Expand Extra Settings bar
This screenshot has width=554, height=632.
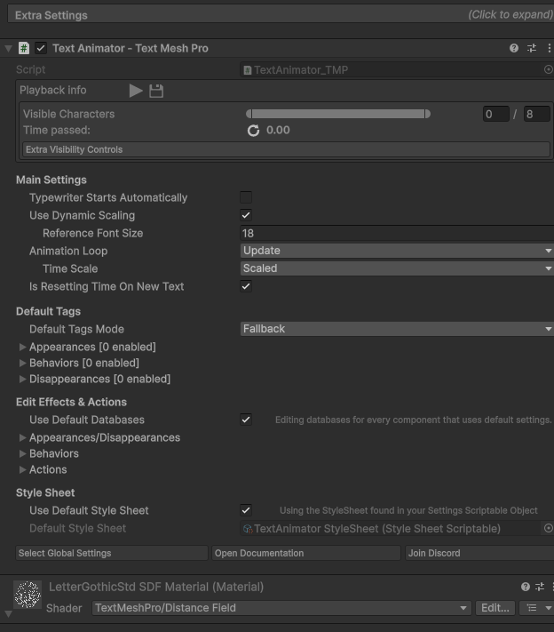pos(281,15)
